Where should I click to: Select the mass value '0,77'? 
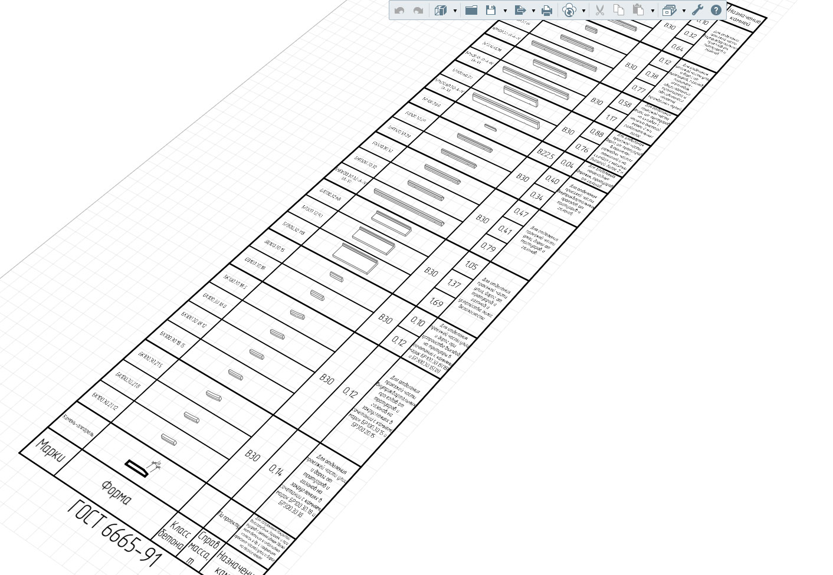coord(638,89)
